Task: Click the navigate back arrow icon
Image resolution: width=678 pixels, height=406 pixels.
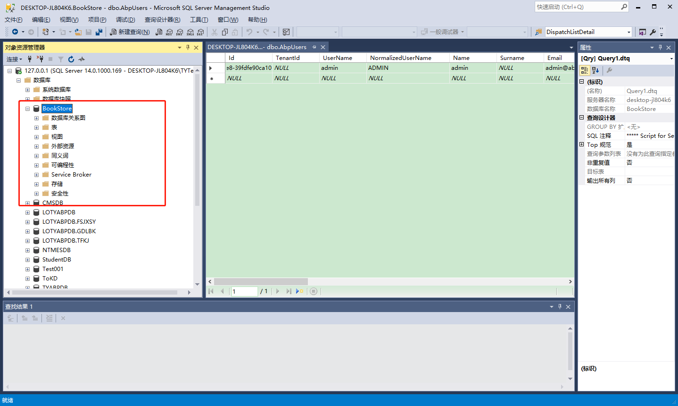Action: click(15, 32)
